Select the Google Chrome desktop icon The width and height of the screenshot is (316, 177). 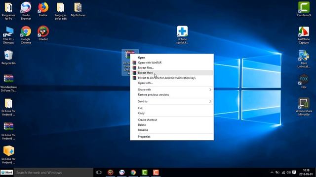pyautogui.click(x=26, y=31)
